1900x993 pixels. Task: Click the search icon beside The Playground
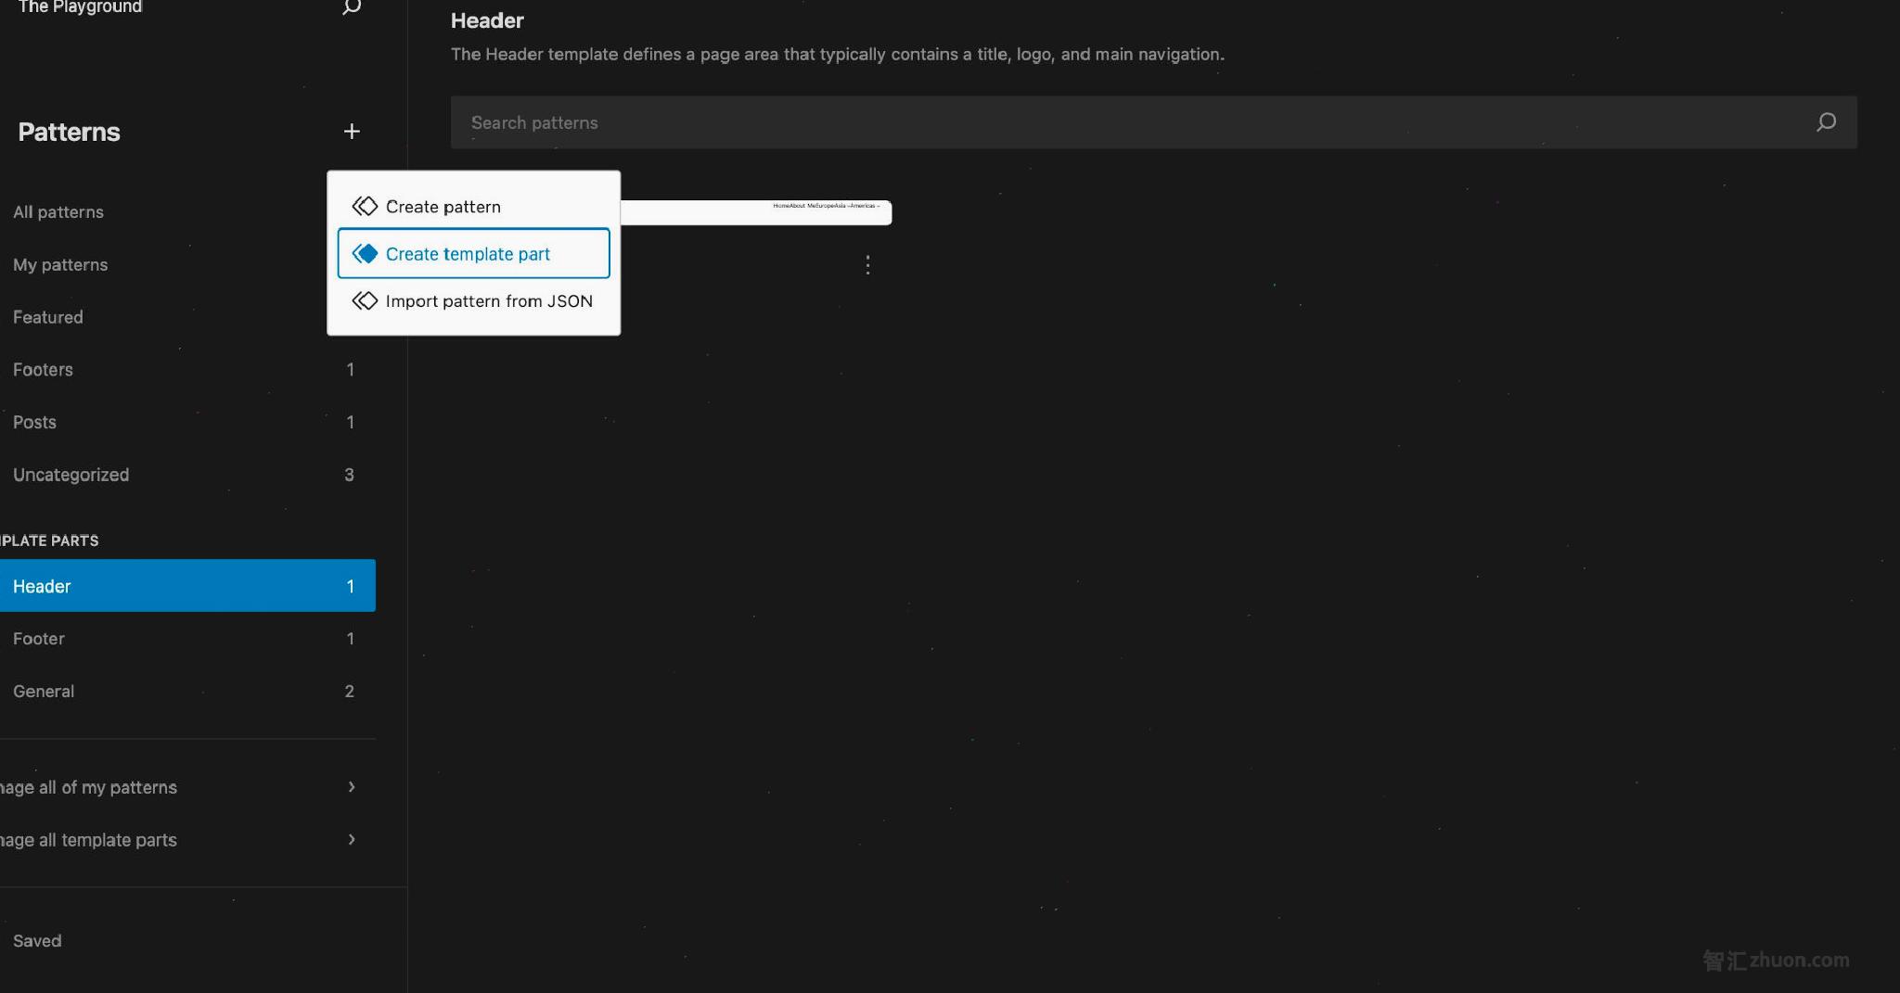(x=352, y=6)
